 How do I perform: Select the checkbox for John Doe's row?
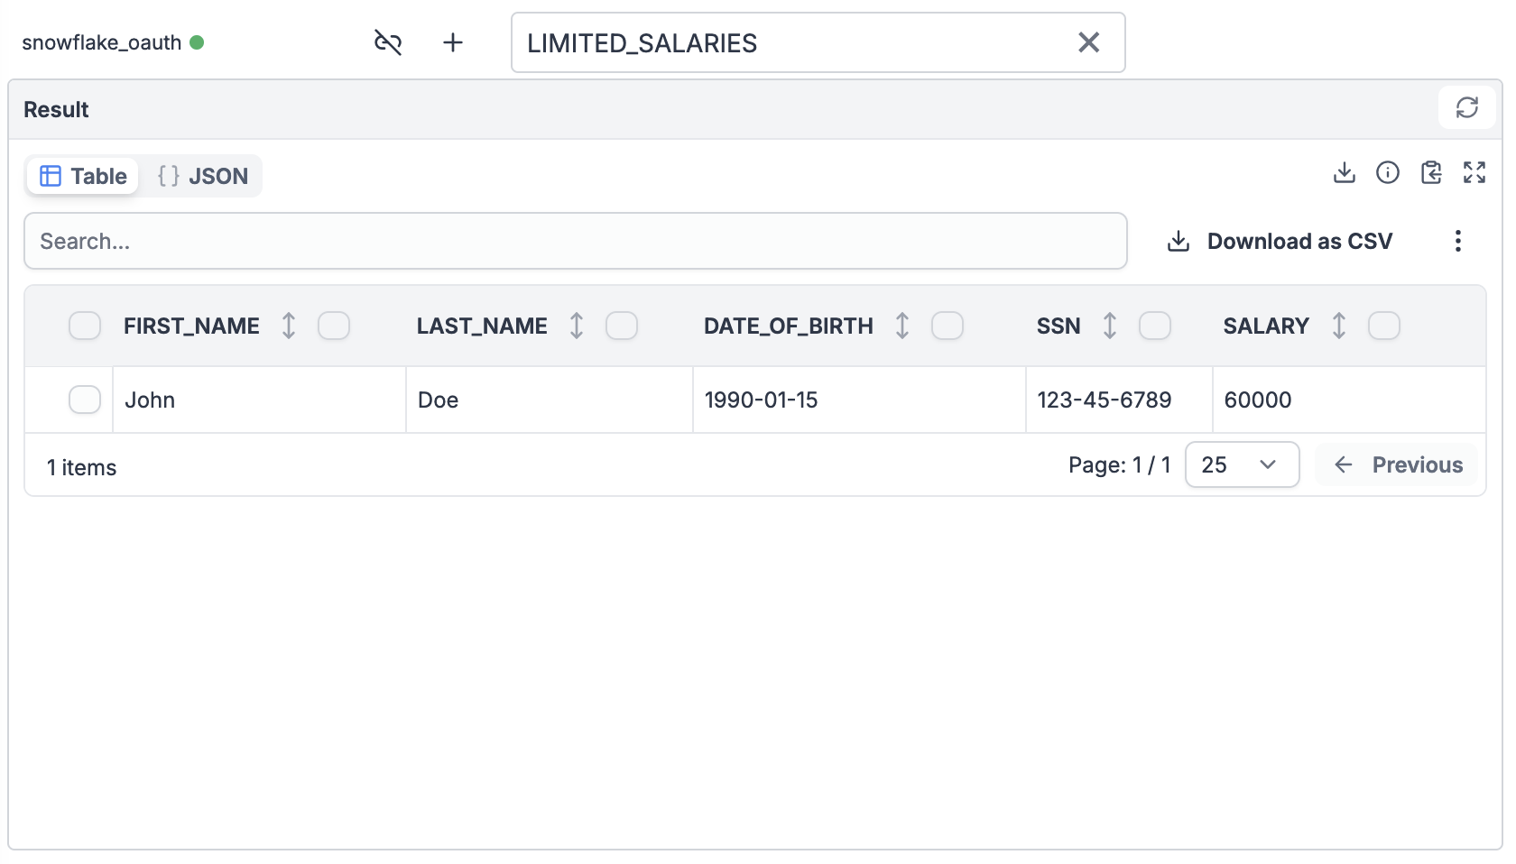tap(84, 400)
